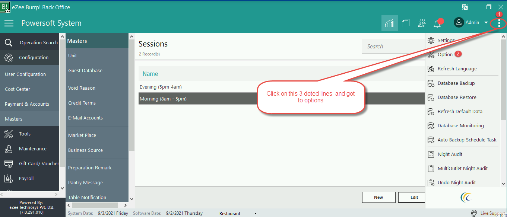Click the Database Monitoring icon
Viewport: 507px width, 217px height.
[x=431, y=126]
